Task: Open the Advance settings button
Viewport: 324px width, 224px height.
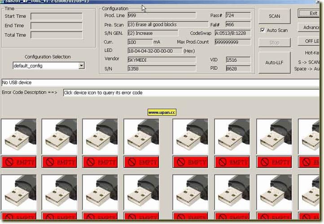Action: pyautogui.click(x=311, y=27)
